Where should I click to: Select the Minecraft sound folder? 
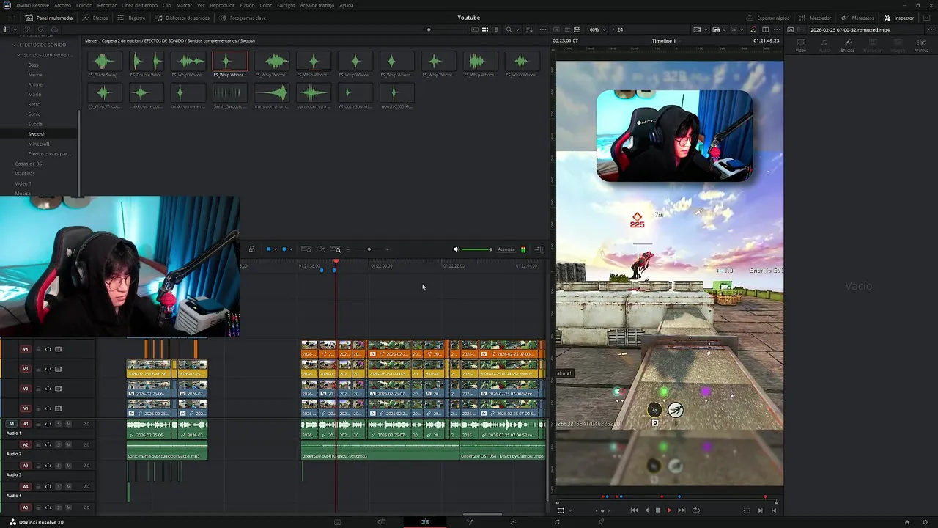[39, 144]
